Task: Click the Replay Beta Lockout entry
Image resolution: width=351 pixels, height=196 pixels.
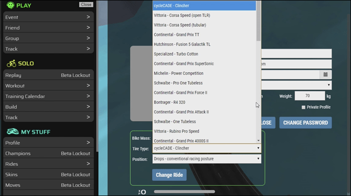Action: [48, 75]
